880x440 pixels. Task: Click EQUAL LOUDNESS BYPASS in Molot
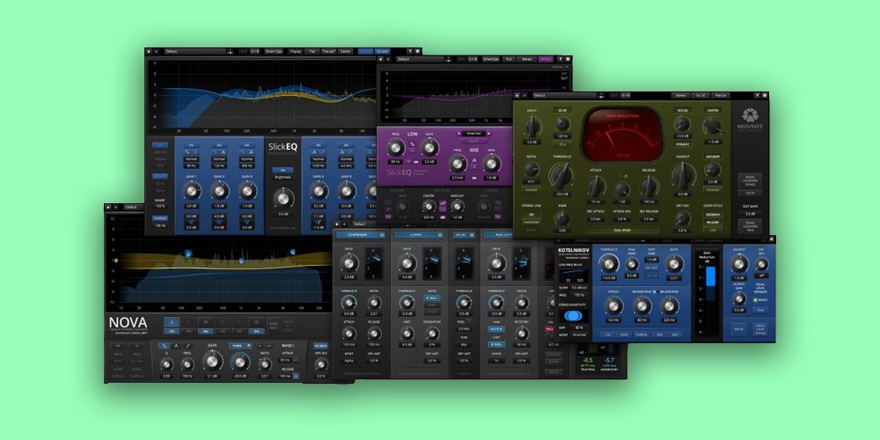coord(751,180)
